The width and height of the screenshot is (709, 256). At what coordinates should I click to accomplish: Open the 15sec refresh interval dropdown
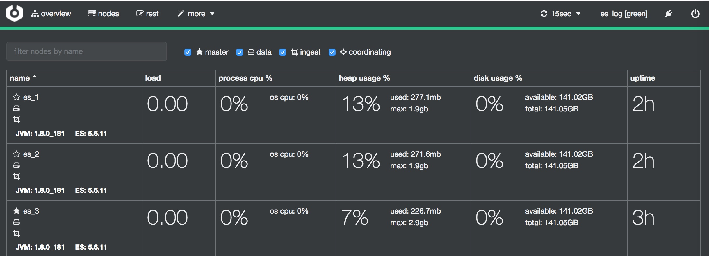coord(560,14)
